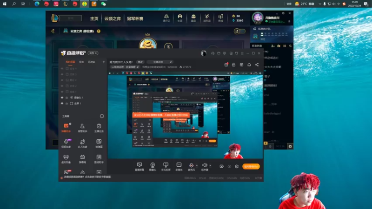The image size is (372, 209).
Task: Add a 摄像头 camera source
Action: (x=153, y=166)
